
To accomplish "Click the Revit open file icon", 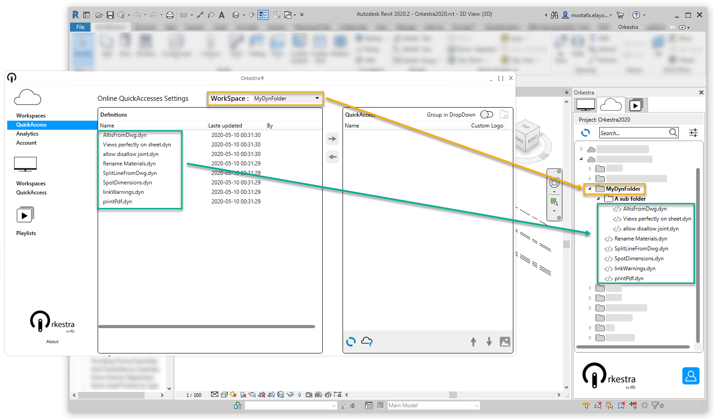I will pyautogui.click(x=99, y=15).
